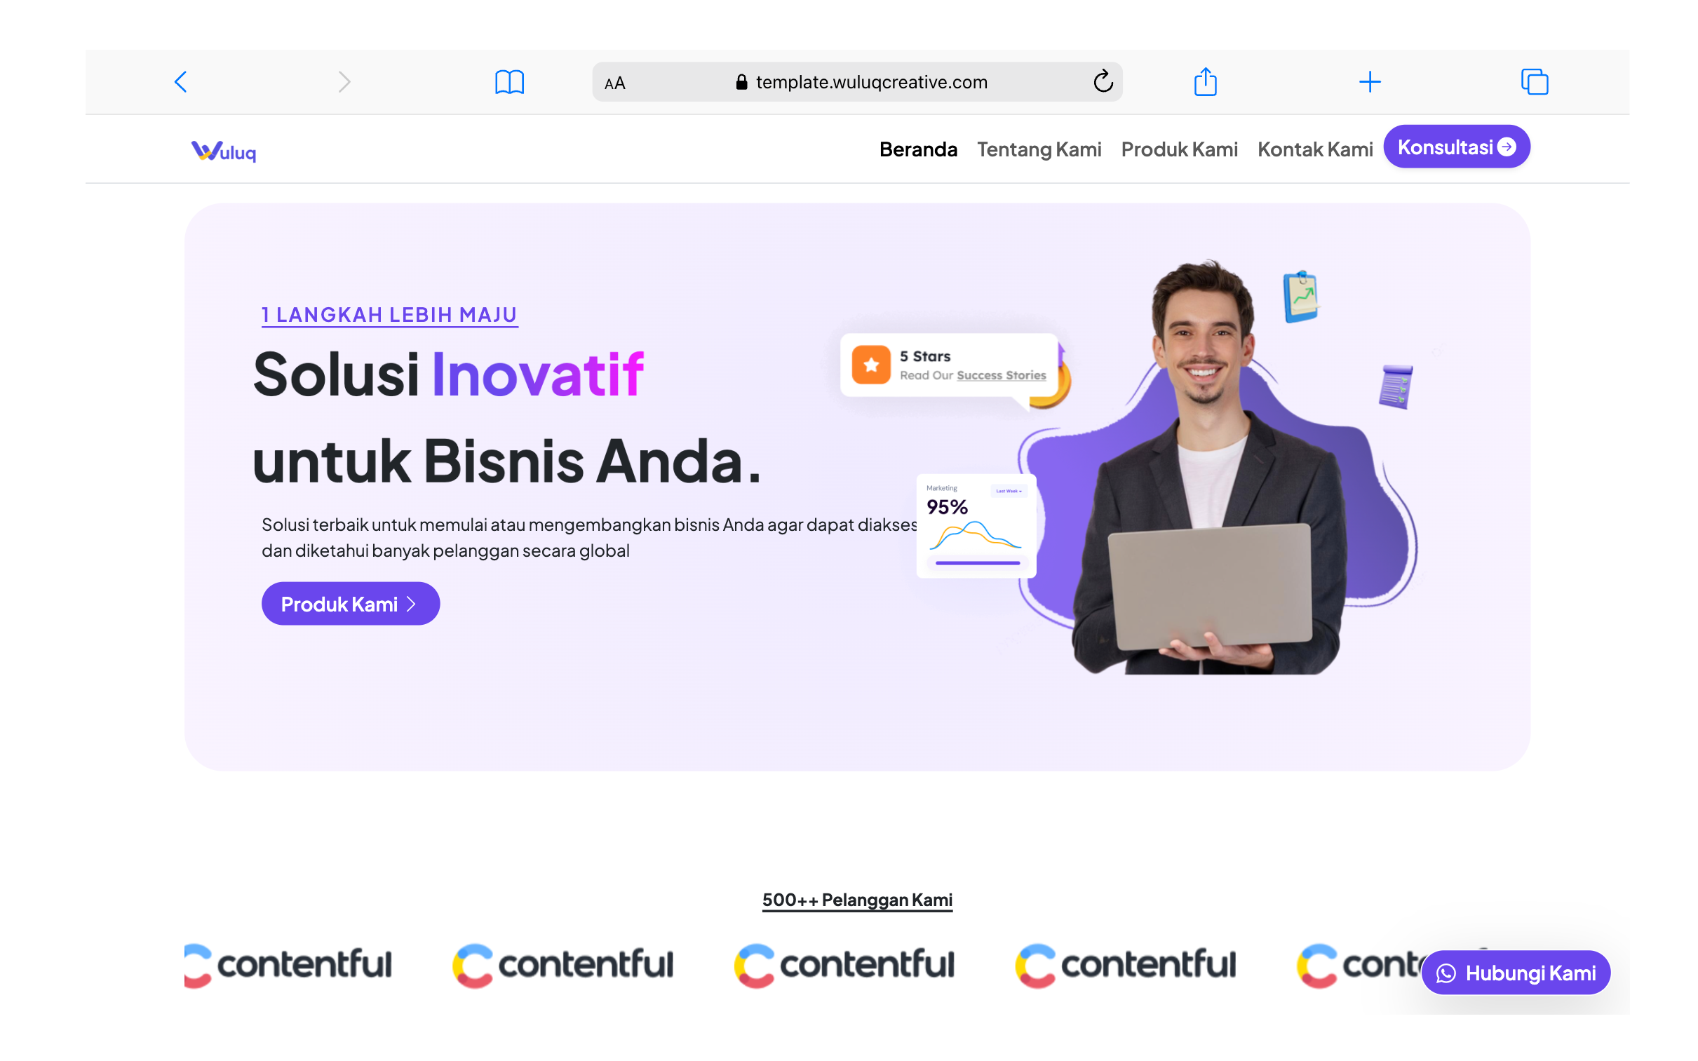Screen dimensions: 1698x1061
Task: Open Kontak Kami navigation link
Action: coord(1314,149)
